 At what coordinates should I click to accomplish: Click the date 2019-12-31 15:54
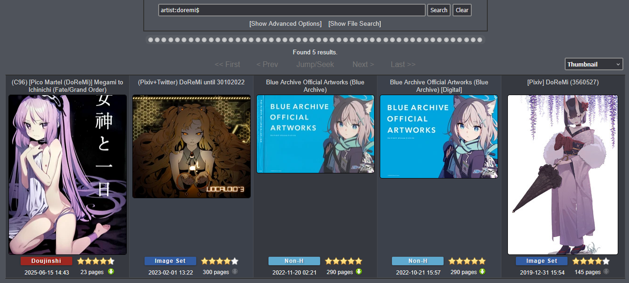tap(542, 272)
